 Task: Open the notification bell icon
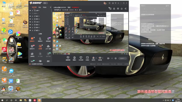point(122,9)
